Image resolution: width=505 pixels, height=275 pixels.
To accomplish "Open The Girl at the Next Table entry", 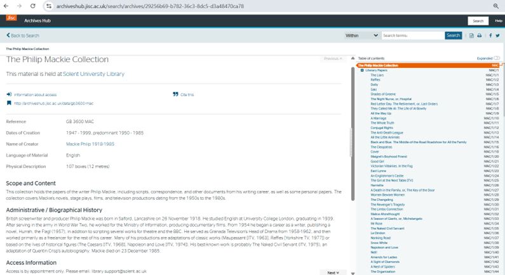I will coord(392,180).
